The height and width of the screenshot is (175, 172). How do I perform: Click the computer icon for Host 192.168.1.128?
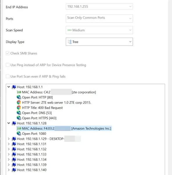pos(14,123)
